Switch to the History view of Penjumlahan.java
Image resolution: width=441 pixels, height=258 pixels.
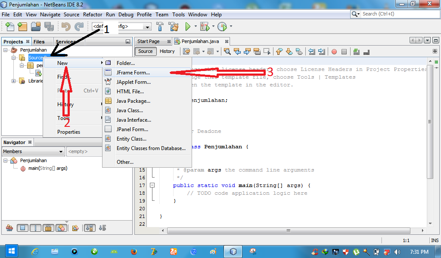coord(167,51)
